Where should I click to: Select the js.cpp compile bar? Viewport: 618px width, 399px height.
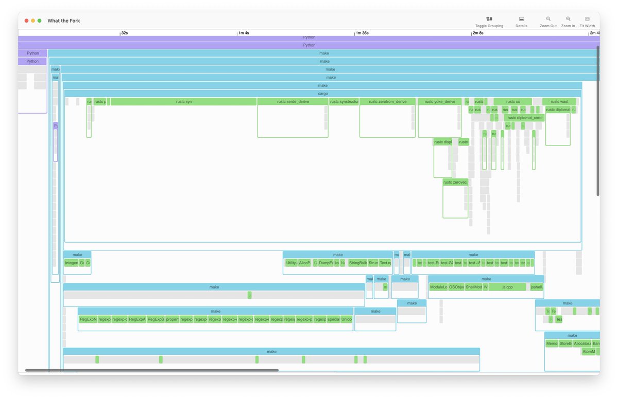tap(507, 287)
